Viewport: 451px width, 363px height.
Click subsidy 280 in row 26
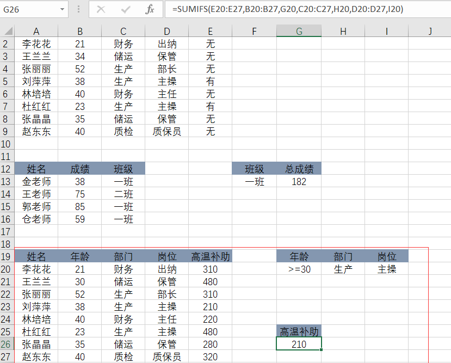coord(210,344)
